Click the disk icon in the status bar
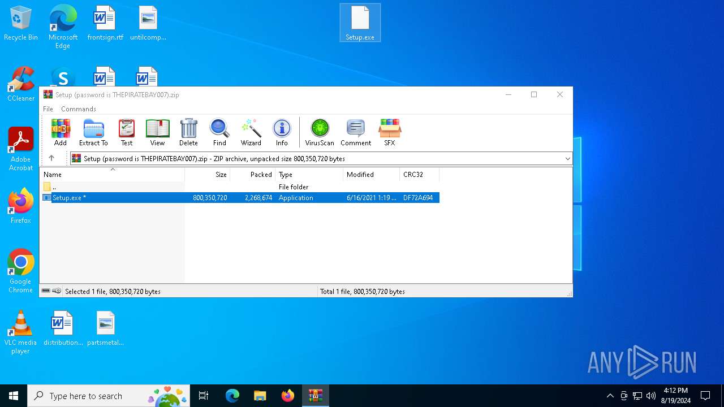 [x=46, y=291]
